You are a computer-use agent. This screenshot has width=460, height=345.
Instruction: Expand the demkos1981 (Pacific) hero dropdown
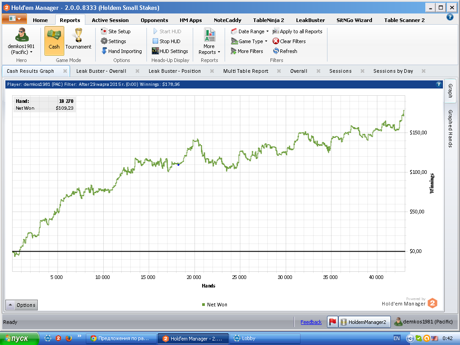21,49
